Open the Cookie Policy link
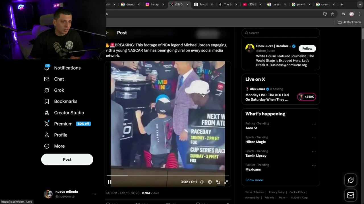The height and width of the screenshot is (204, 364). point(297,192)
